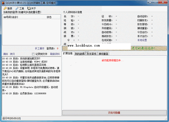
Task: Click the www.hookbase.com text
Action: pyautogui.click(x=84, y=46)
